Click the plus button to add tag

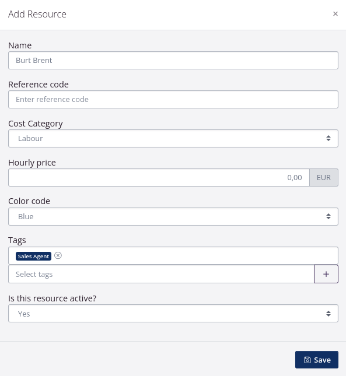(x=326, y=274)
